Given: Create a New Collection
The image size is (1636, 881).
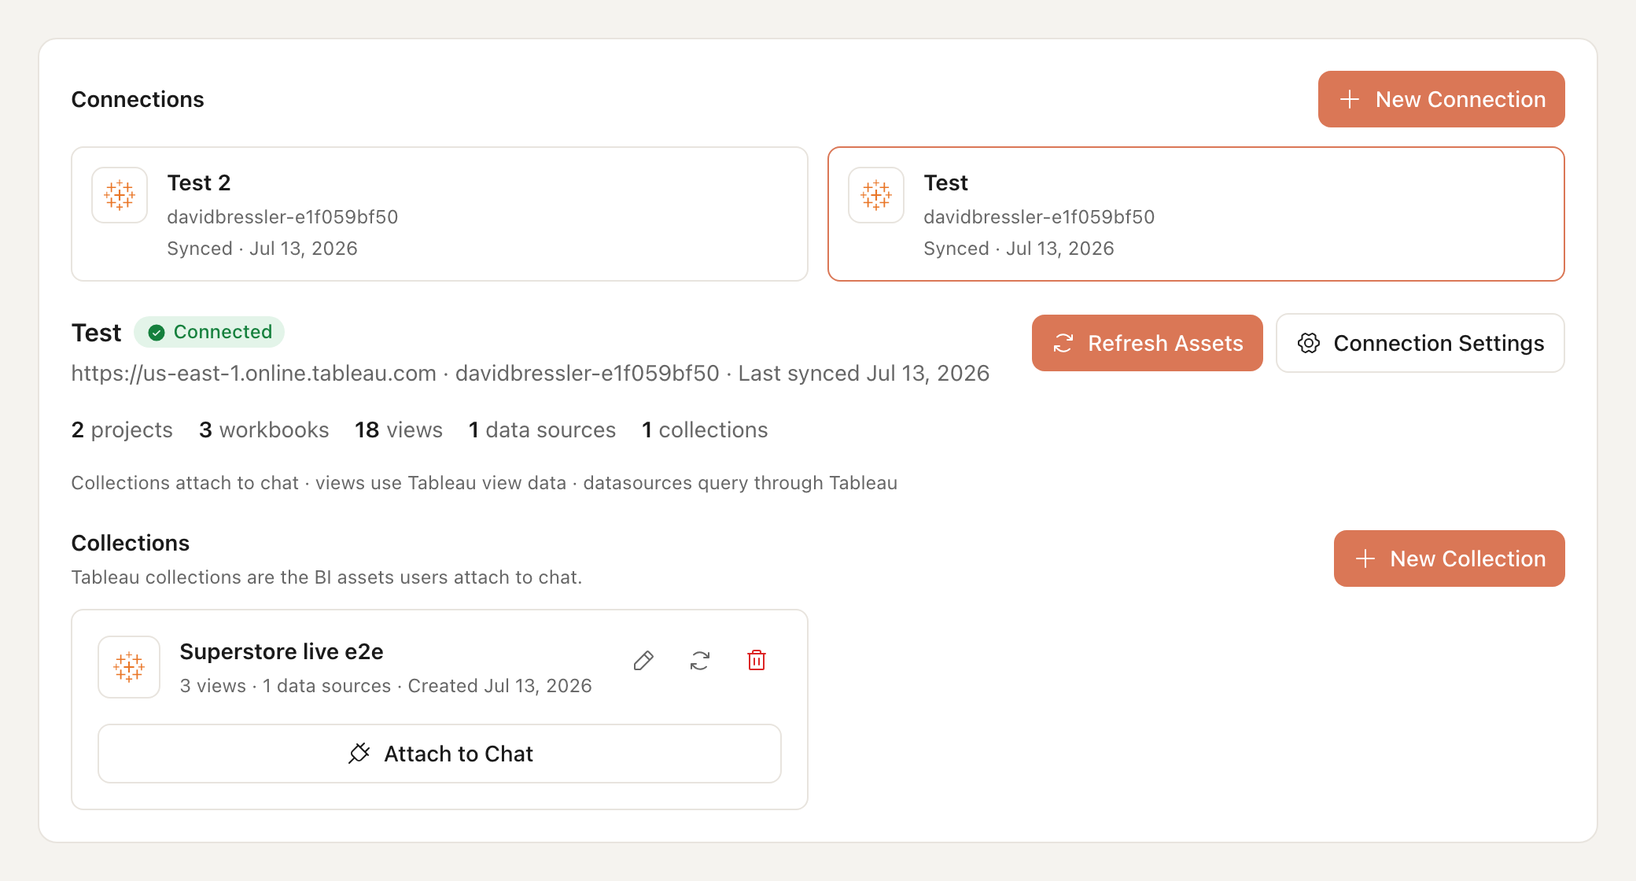Looking at the screenshot, I should coord(1449,558).
